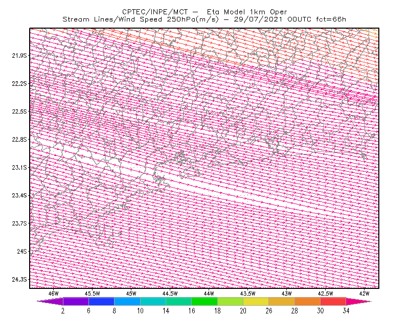The width and height of the screenshot is (409, 316).
Task: Click the latitude label '22.8S'
Action: [19, 140]
